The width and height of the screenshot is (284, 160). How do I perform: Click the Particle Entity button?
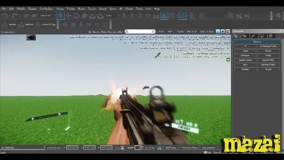(x=268, y=65)
